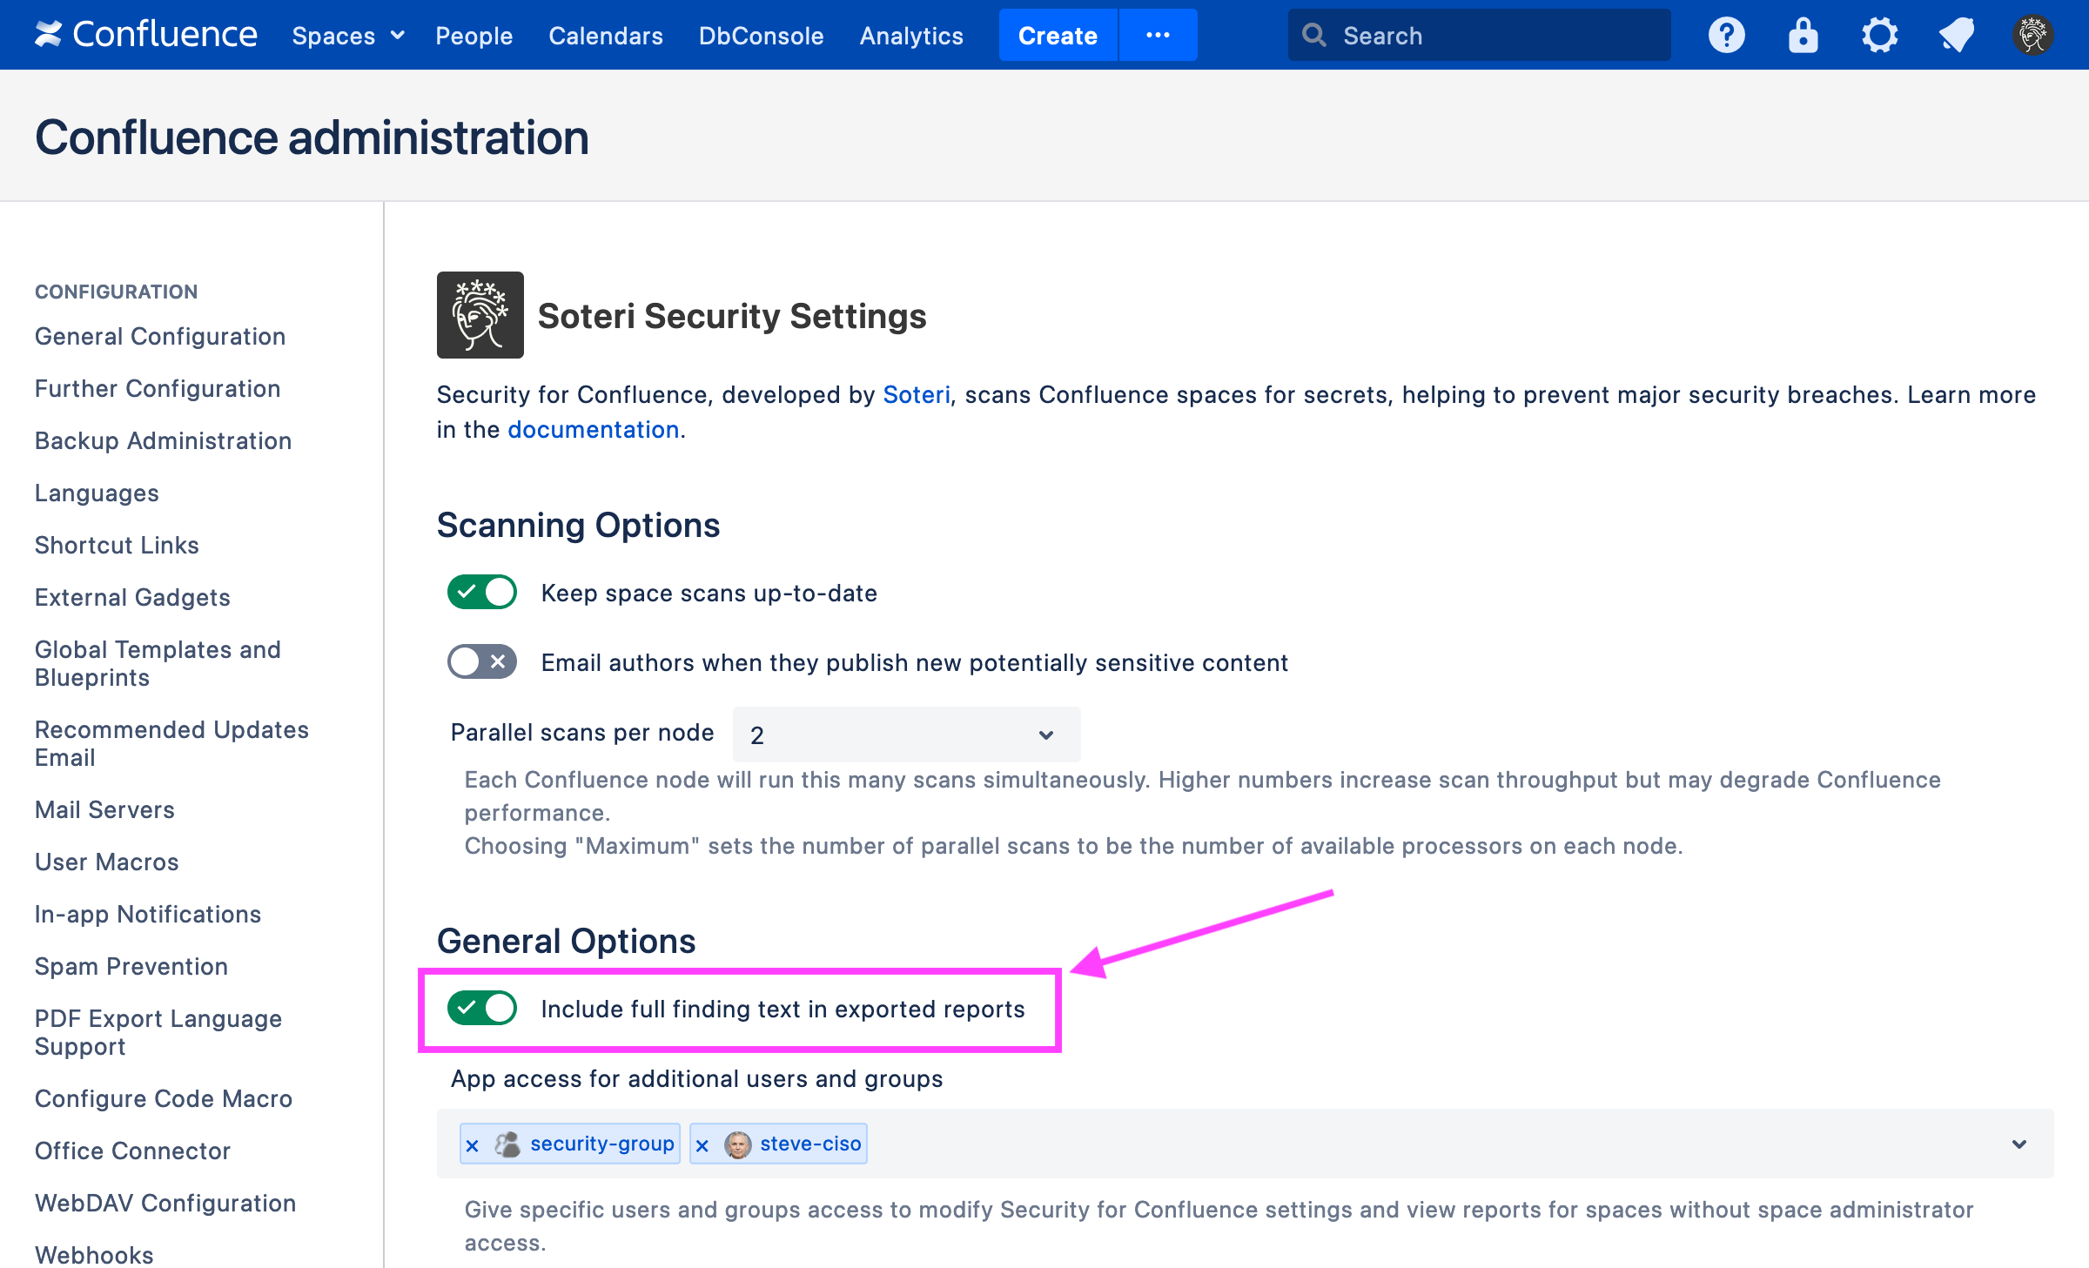Open the help question mark icon
Viewport: 2089px width, 1268px height.
[1726, 35]
